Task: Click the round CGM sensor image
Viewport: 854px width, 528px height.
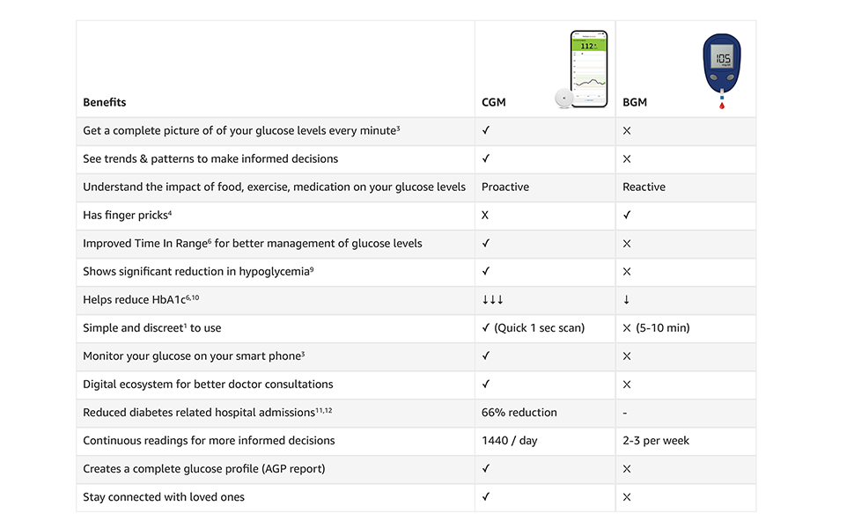Action: 563,98
